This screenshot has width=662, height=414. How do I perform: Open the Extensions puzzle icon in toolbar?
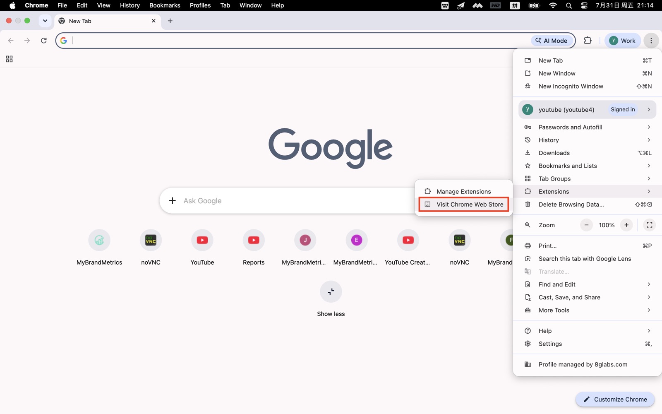coord(588,41)
